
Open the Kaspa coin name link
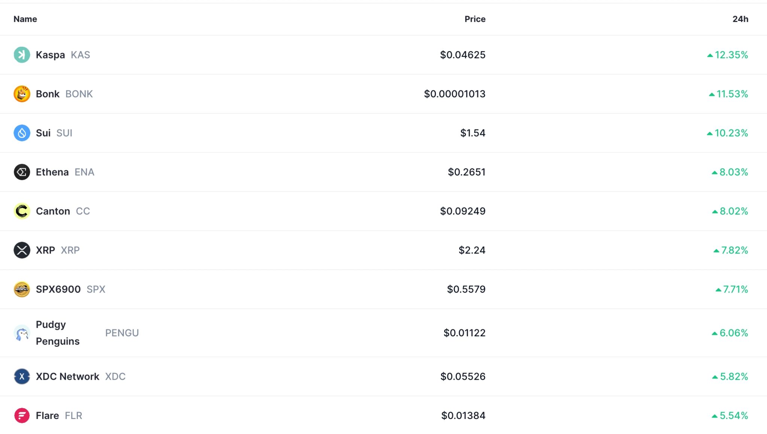point(50,55)
